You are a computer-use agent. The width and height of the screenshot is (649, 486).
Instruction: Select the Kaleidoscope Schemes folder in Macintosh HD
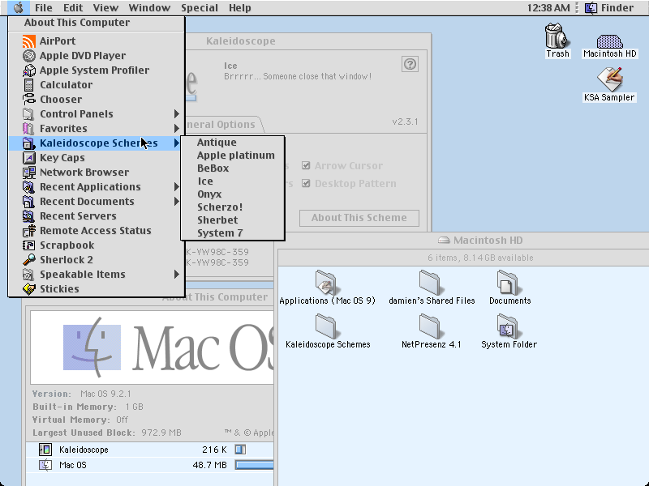click(327, 326)
